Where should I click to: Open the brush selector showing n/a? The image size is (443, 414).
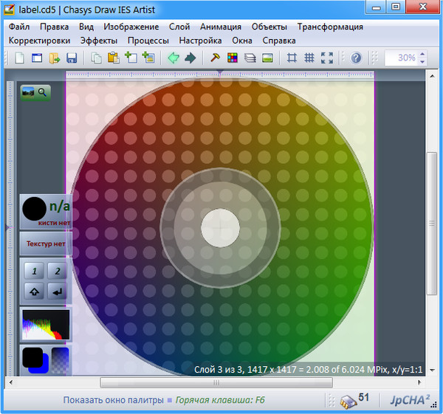pos(46,211)
